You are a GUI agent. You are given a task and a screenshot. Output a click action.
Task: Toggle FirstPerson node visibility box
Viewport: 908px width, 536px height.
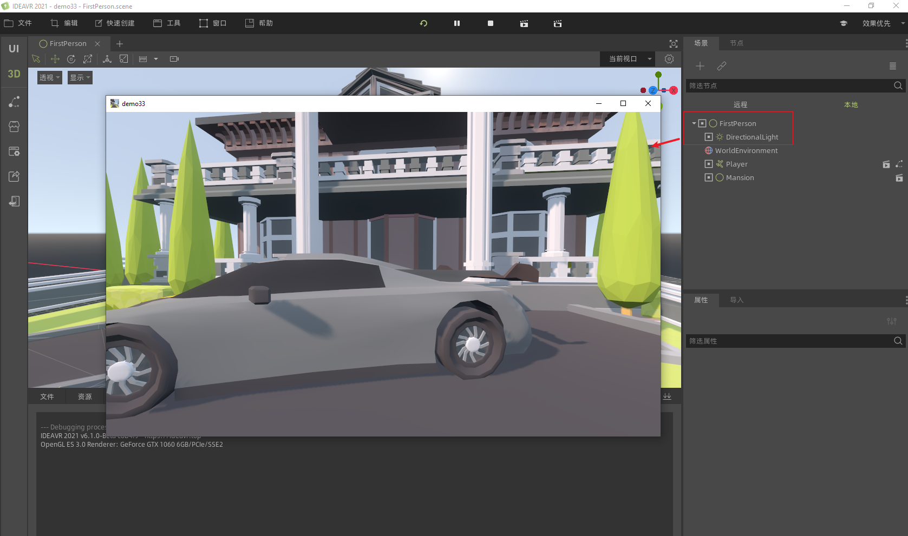click(x=702, y=123)
